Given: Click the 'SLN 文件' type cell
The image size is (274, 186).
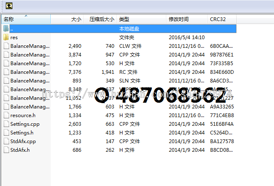Looking at the screenshot, I should click(x=130, y=81).
